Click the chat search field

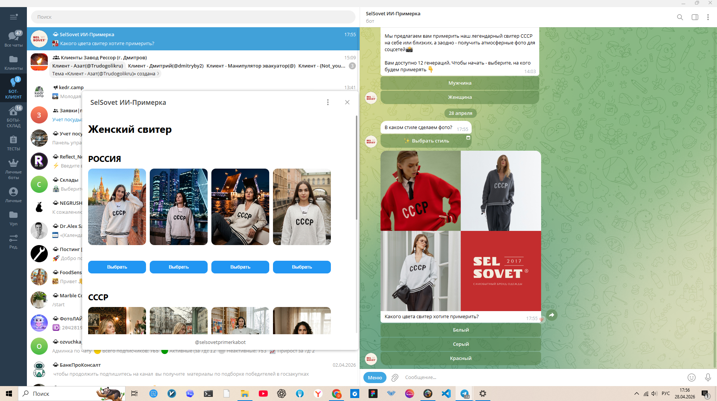pos(193,17)
